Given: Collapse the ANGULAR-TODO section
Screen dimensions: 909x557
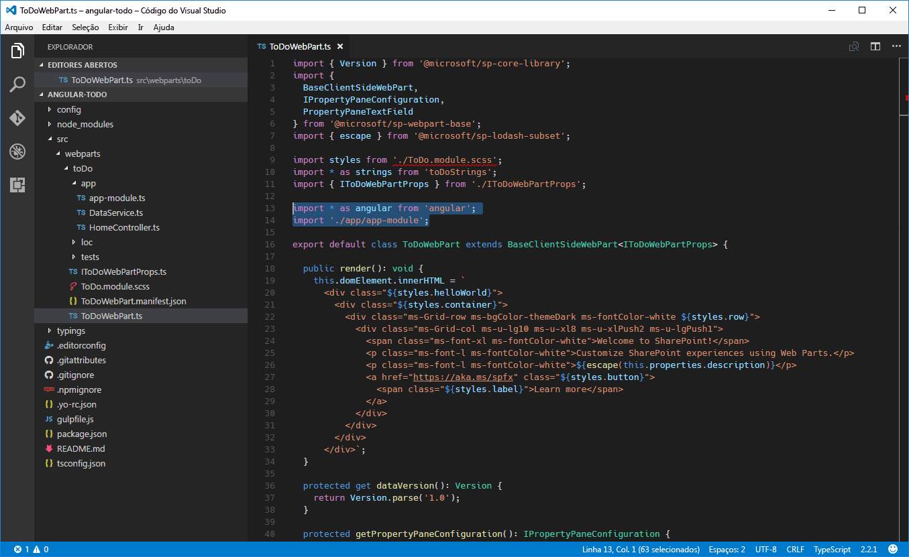Looking at the screenshot, I should pyautogui.click(x=141, y=95).
